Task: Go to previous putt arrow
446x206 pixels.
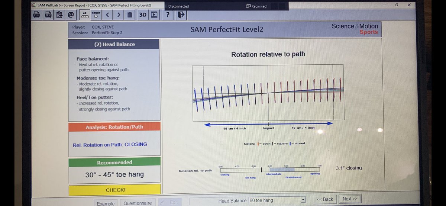Action: click(x=107, y=15)
